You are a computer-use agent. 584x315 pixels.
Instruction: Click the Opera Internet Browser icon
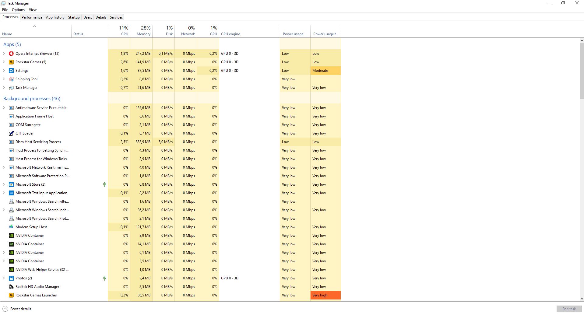(11, 54)
